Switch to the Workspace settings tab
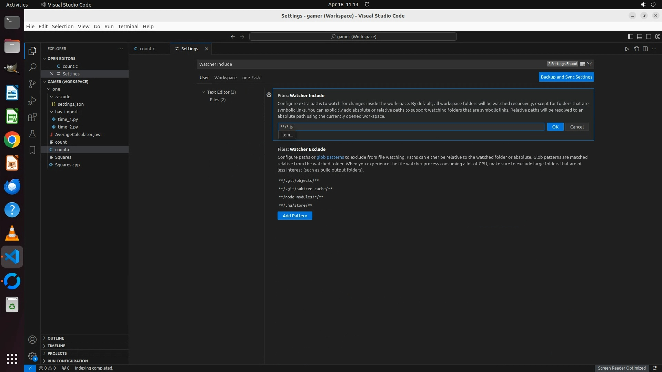This screenshot has height=372, width=662. point(225,77)
